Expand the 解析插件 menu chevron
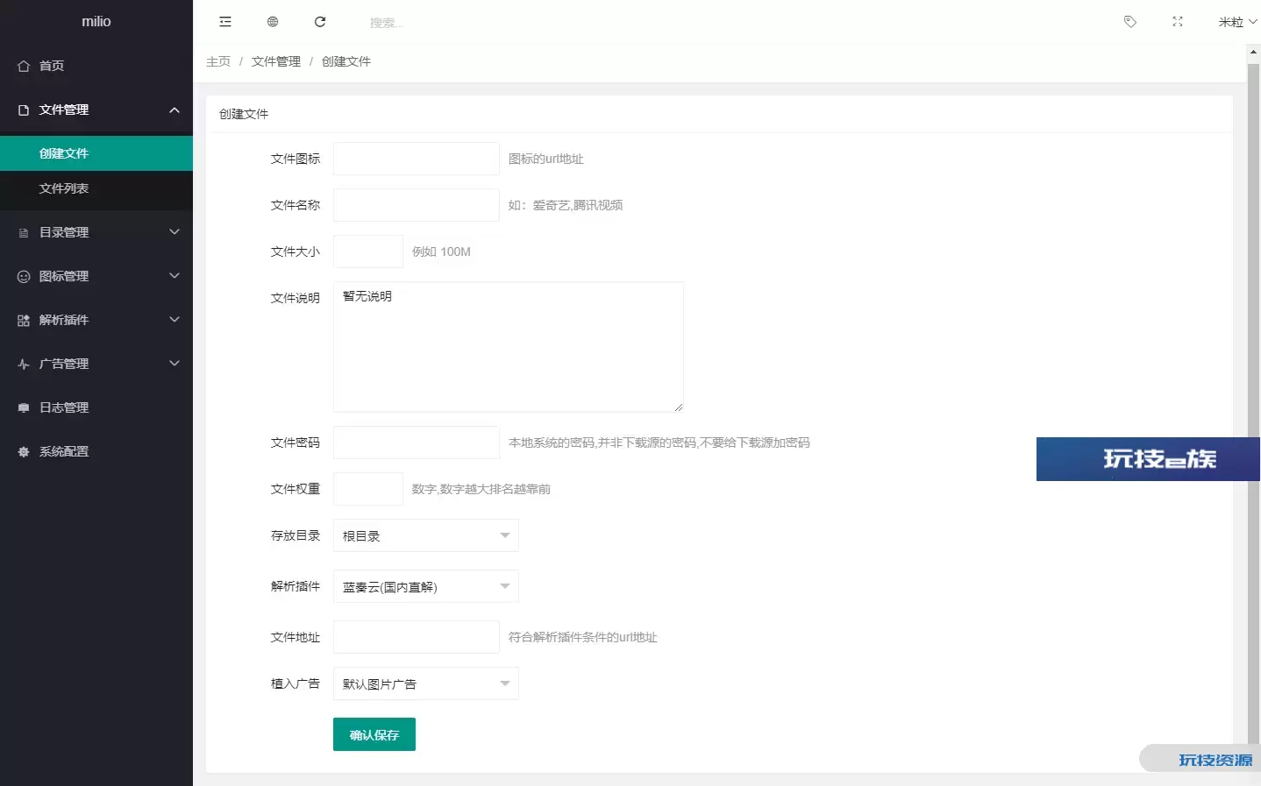The height and width of the screenshot is (786, 1261). pos(175,320)
